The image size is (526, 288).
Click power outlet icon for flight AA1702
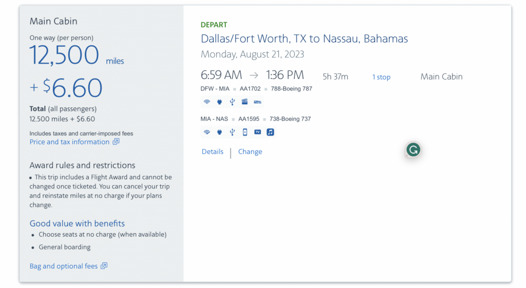219,102
